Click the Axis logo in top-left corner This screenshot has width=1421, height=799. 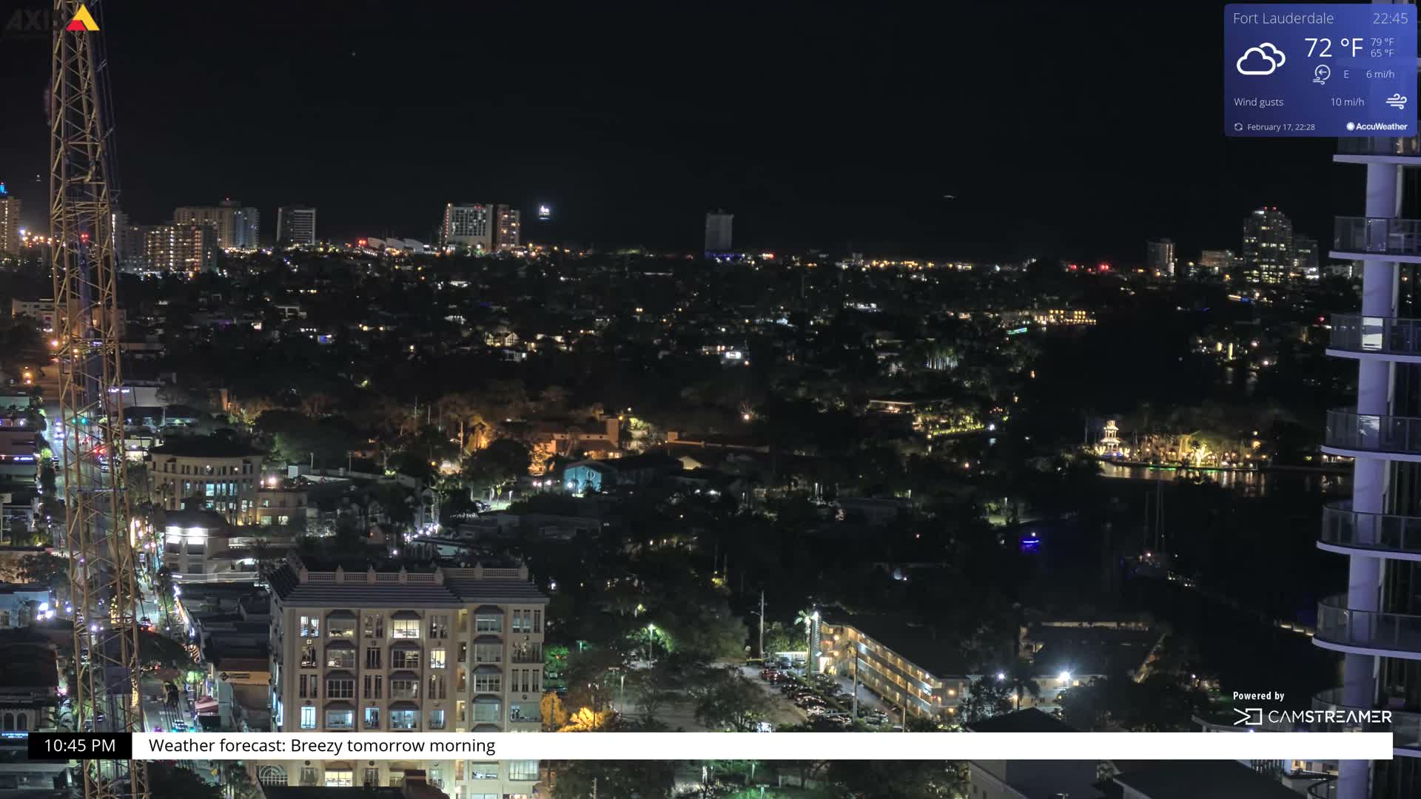pos(52,18)
